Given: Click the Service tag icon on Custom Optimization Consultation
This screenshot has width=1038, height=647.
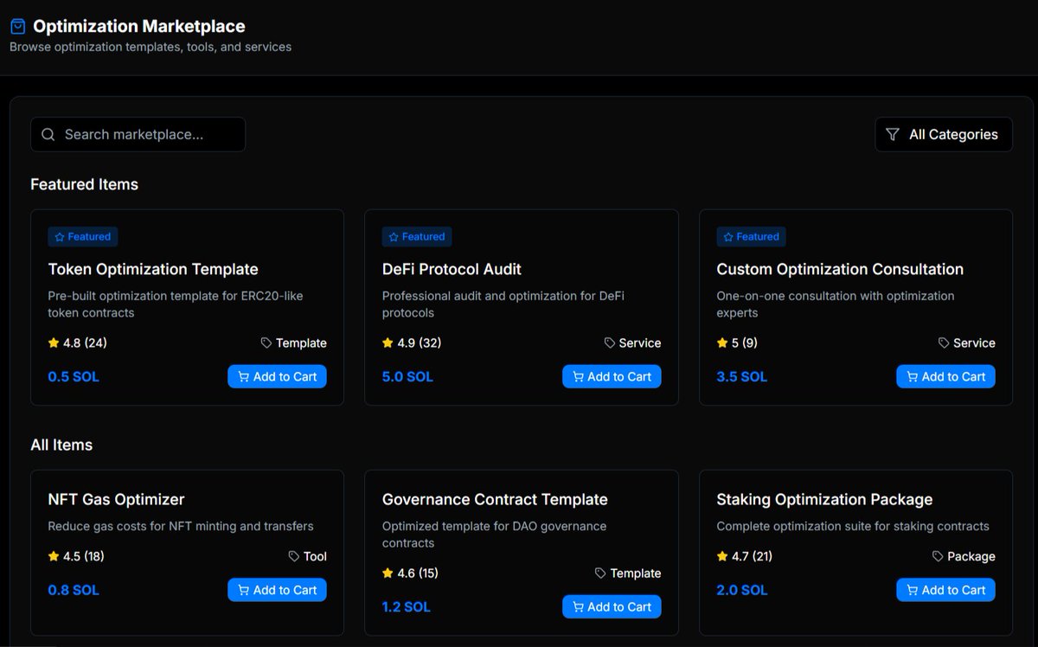Looking at the screenshot, I should point(944,343).
